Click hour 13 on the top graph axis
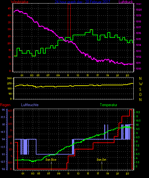 pos(78,75)
